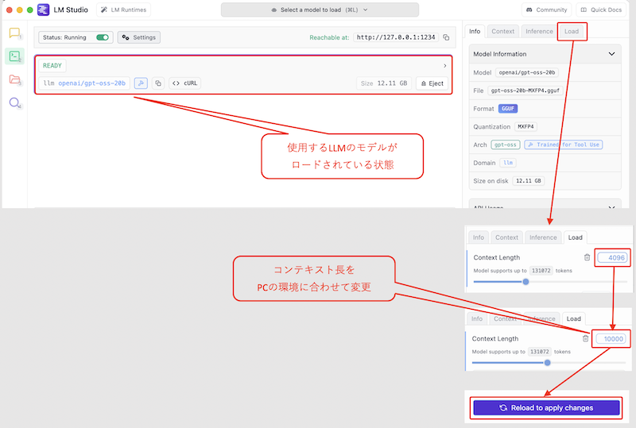The image size is (636, 428).
Task: Open the Community link
Action: [x=546, y=10]
